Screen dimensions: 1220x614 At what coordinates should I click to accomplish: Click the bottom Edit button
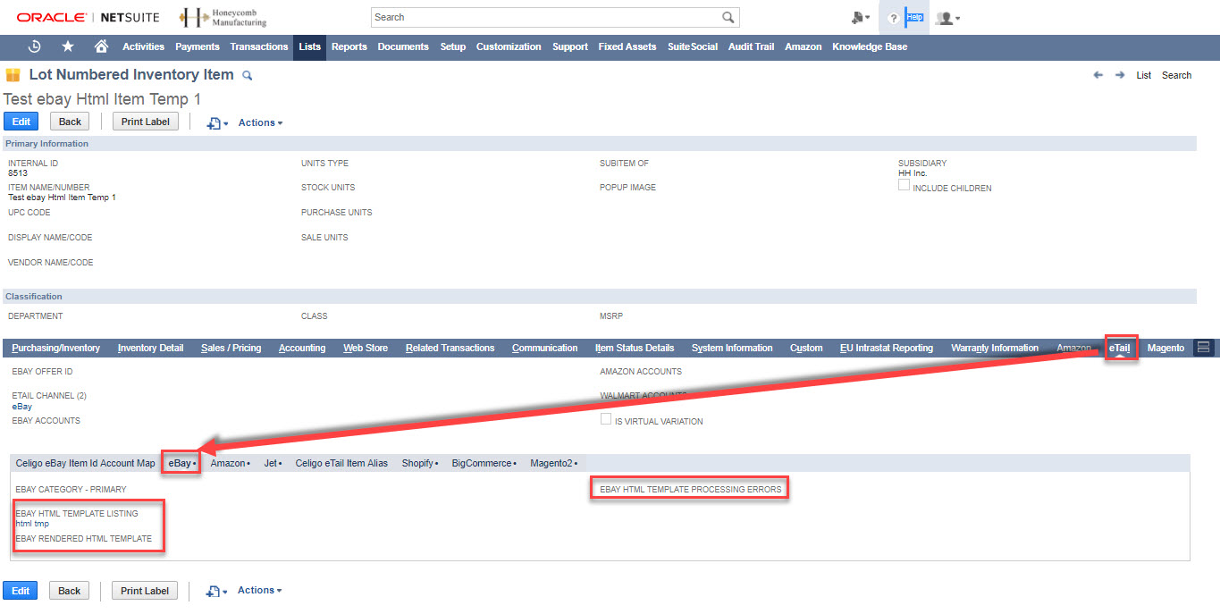21,591
